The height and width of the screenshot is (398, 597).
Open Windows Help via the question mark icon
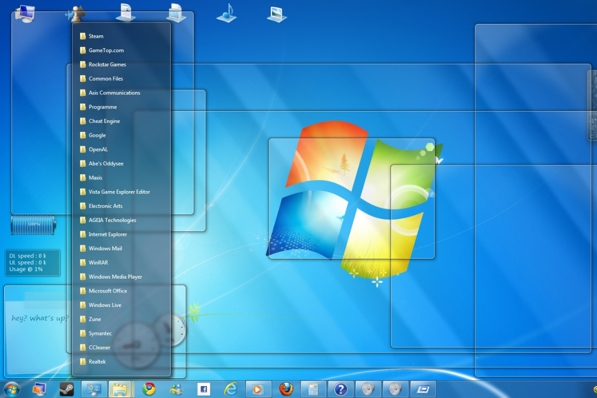tap(340, 389)
